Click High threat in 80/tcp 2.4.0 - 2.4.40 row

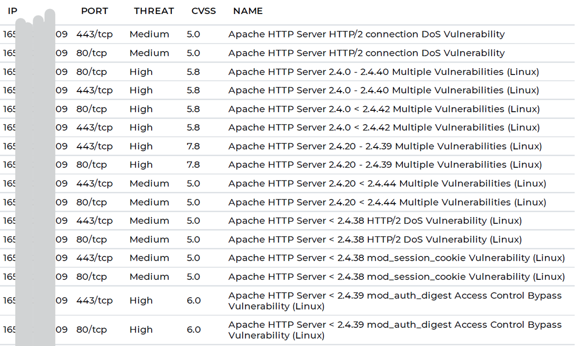(141, 72)
